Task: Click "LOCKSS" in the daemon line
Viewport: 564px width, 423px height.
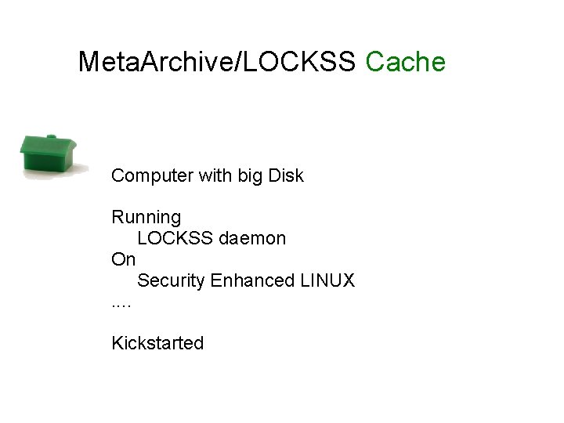Action: (175, 238)
